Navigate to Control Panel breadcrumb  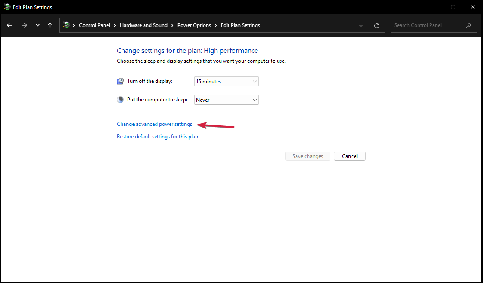point(95,25)
